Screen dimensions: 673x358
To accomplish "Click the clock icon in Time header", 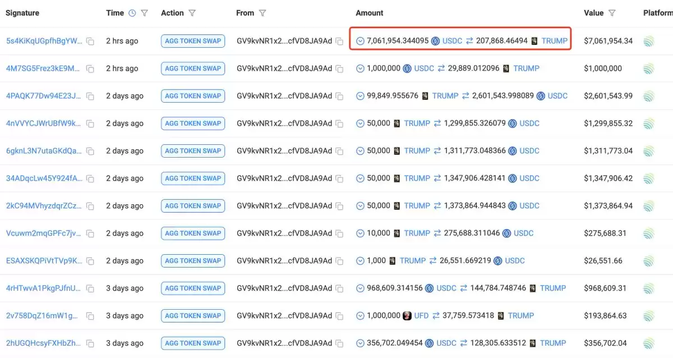I will point(132,13).
